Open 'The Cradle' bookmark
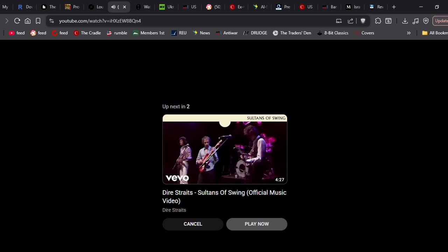This screenshot has width=448, height=252. click(87, 33)
